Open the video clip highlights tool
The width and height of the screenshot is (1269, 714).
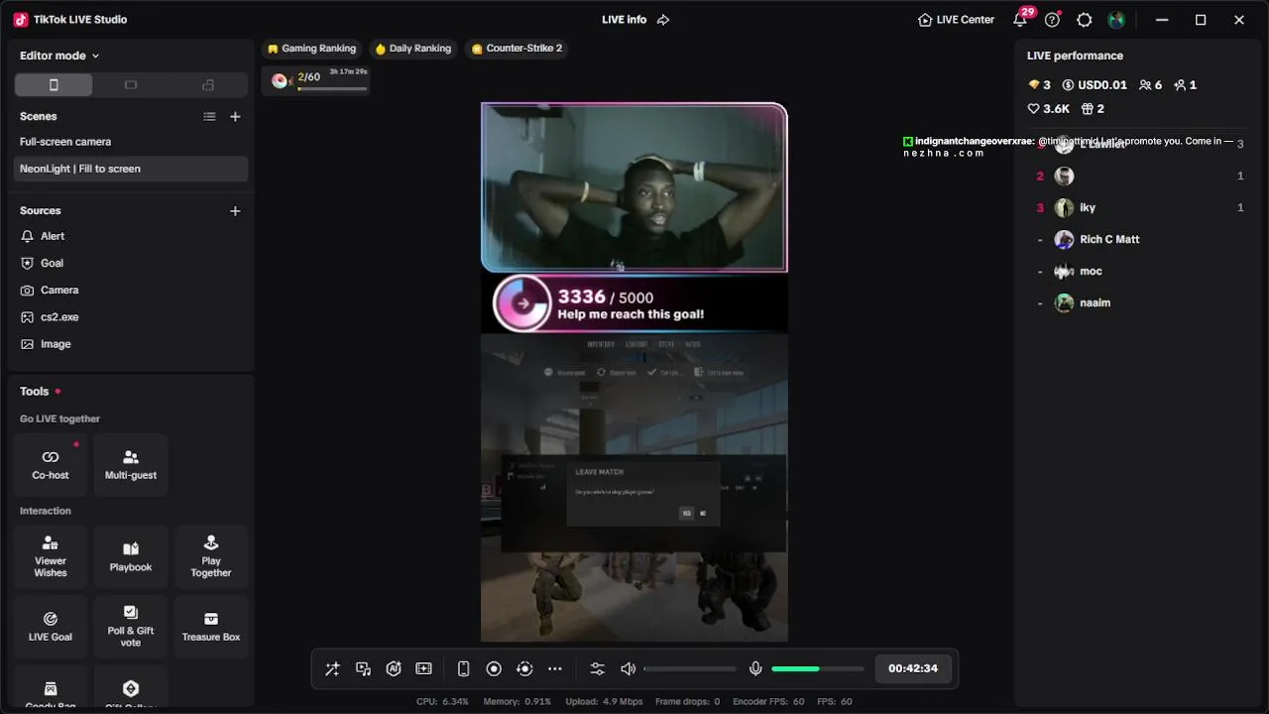pos(424,668)
